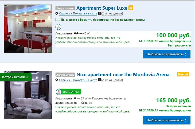195x129 pixels.
Task: Click the distance icon in Mordovia Arena listing
Action: pyautogui.click(x=99, y=80)
